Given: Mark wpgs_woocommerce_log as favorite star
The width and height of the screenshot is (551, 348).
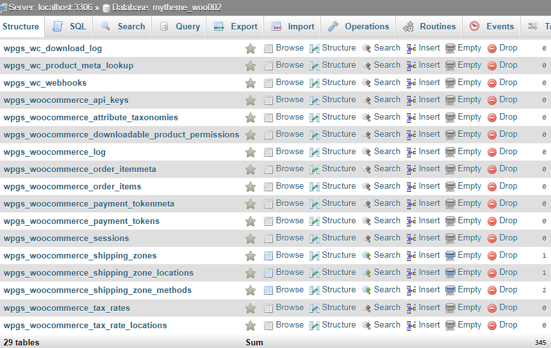Looking at the screenshot, I should pos(251,152).
